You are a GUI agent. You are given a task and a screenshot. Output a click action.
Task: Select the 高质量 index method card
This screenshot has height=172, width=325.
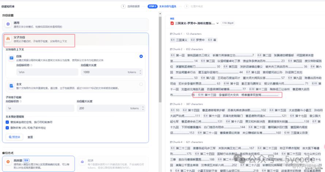pos(39,164)
